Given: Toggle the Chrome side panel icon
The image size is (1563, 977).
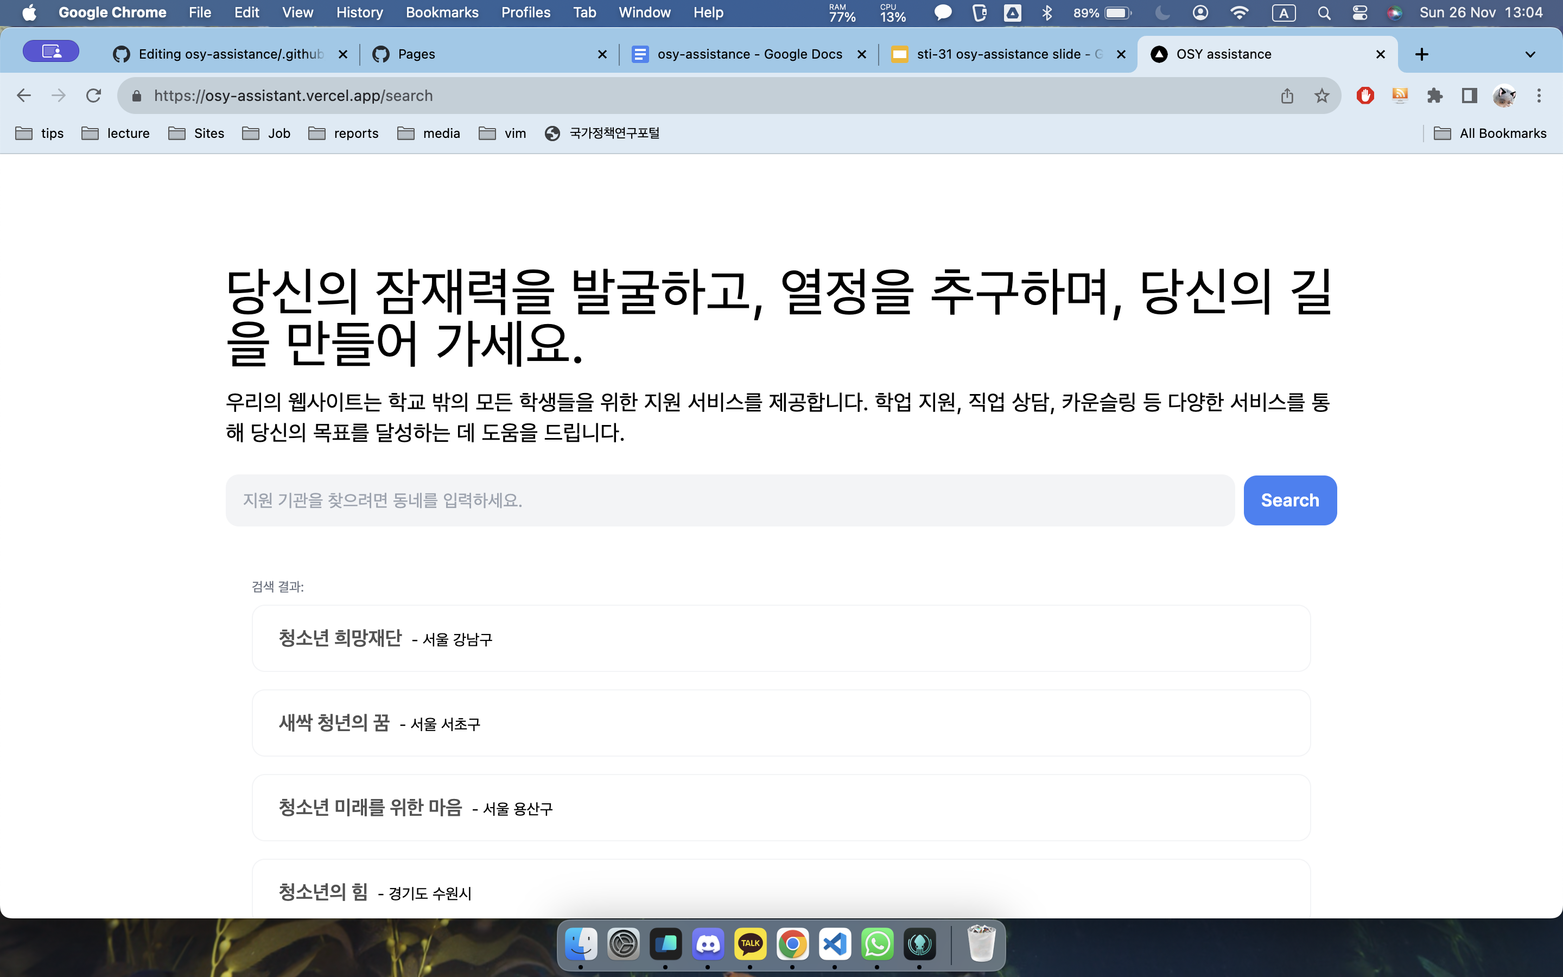Looking at the screenshot, I should (x=1469, y=96).
